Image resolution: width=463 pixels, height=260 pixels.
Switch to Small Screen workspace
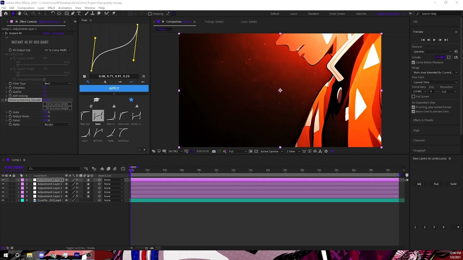(x=337, y=14)
